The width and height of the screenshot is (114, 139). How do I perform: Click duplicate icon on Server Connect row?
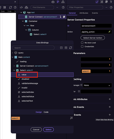point(64,17)
